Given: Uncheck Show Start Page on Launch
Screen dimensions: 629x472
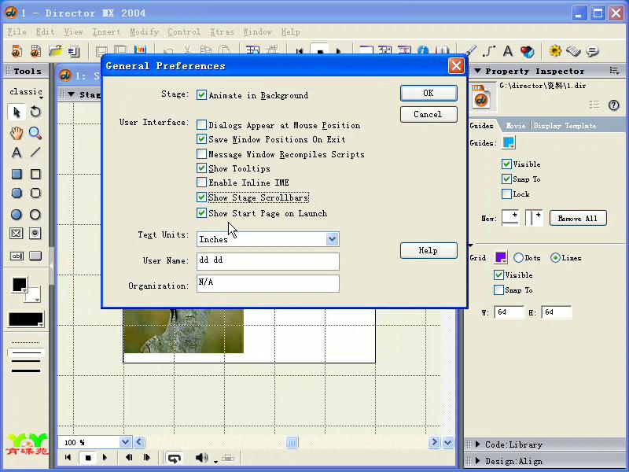Looking at the screenshot, I should pos(201,213).
